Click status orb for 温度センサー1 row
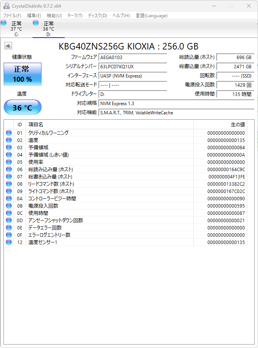 point(9,242)
